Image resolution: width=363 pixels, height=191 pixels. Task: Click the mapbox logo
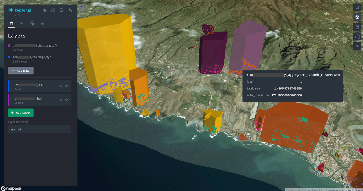coord(11,189)
